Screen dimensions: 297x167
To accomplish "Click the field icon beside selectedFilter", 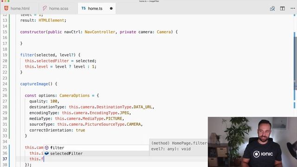I will pyautogui.click(x=46, y=154).
